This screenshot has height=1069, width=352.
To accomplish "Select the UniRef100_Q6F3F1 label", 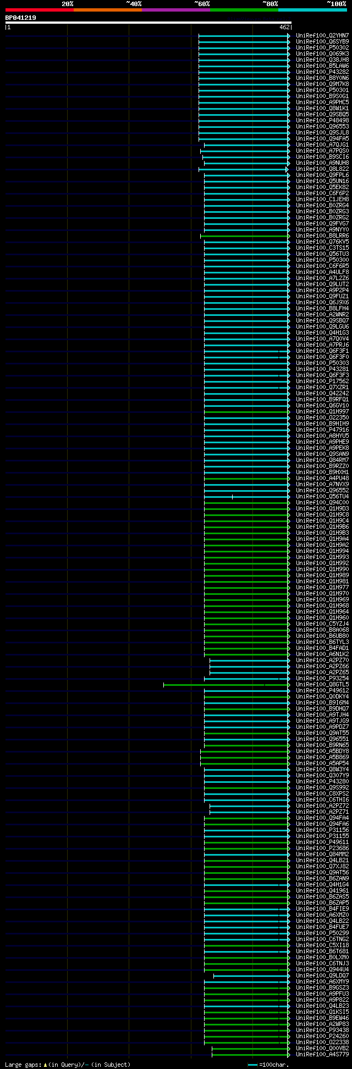I will [x=322, y=351].
